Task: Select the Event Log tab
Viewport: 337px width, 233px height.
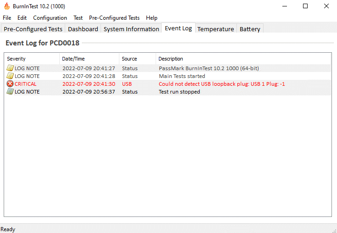Action: [179, 28]
